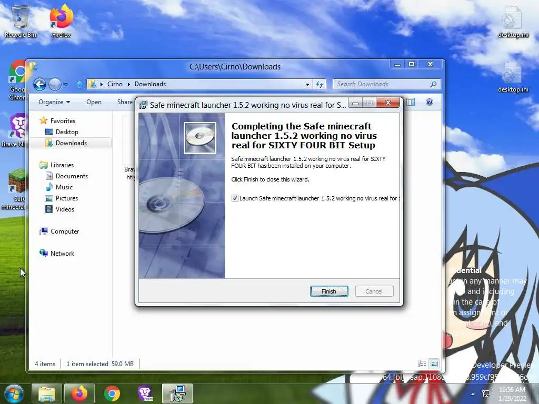The image size is (539, 404).
Task: Toggle the preview pane icon
Action: point(411,102)
